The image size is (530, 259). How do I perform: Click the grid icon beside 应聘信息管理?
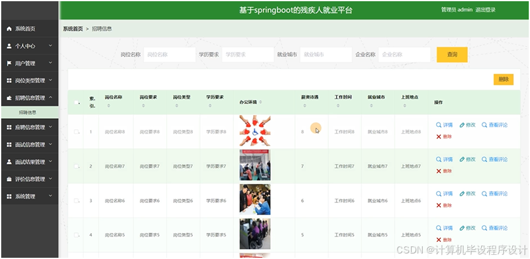click(9, 127)
